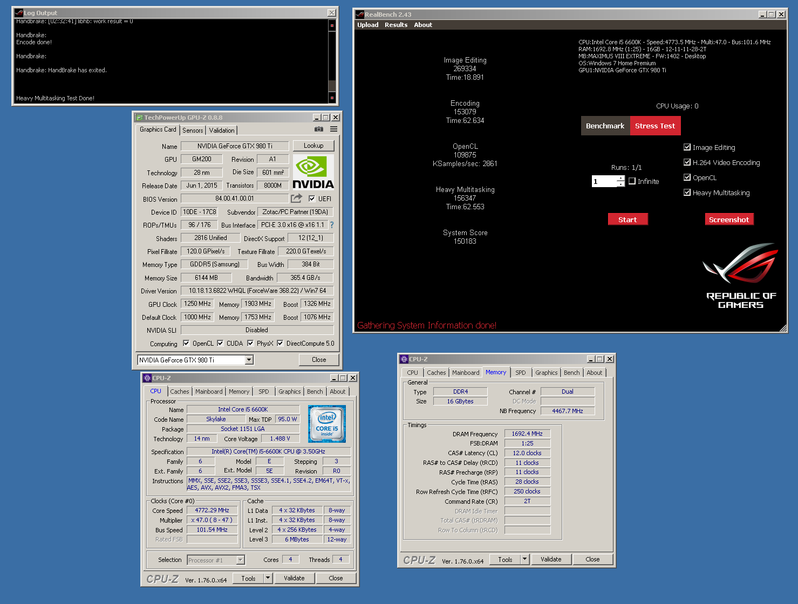The width and height of the screenshot is (798, 604).
Task: Click the Screenshot button in RealBench
Action: click(x=729, y=219)
